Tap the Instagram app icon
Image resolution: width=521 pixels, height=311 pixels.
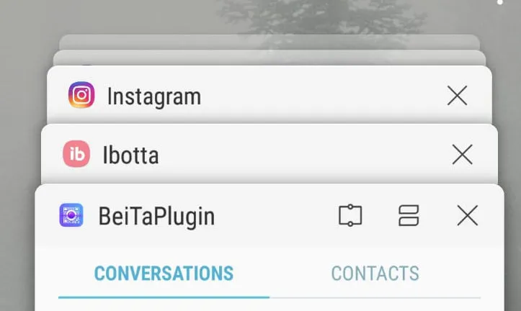click(81, 95)
